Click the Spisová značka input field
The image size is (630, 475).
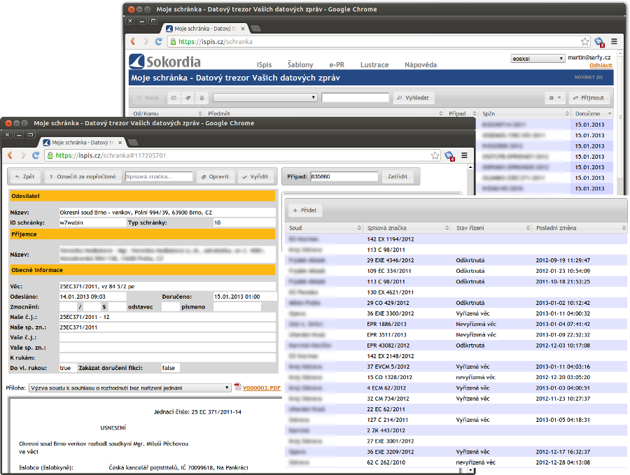tap(158, 176)
